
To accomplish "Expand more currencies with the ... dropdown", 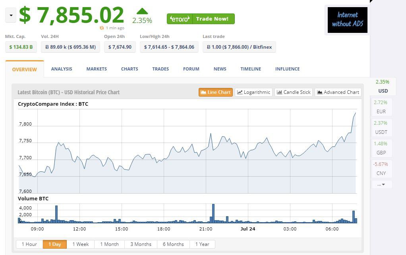I will 381,185.
